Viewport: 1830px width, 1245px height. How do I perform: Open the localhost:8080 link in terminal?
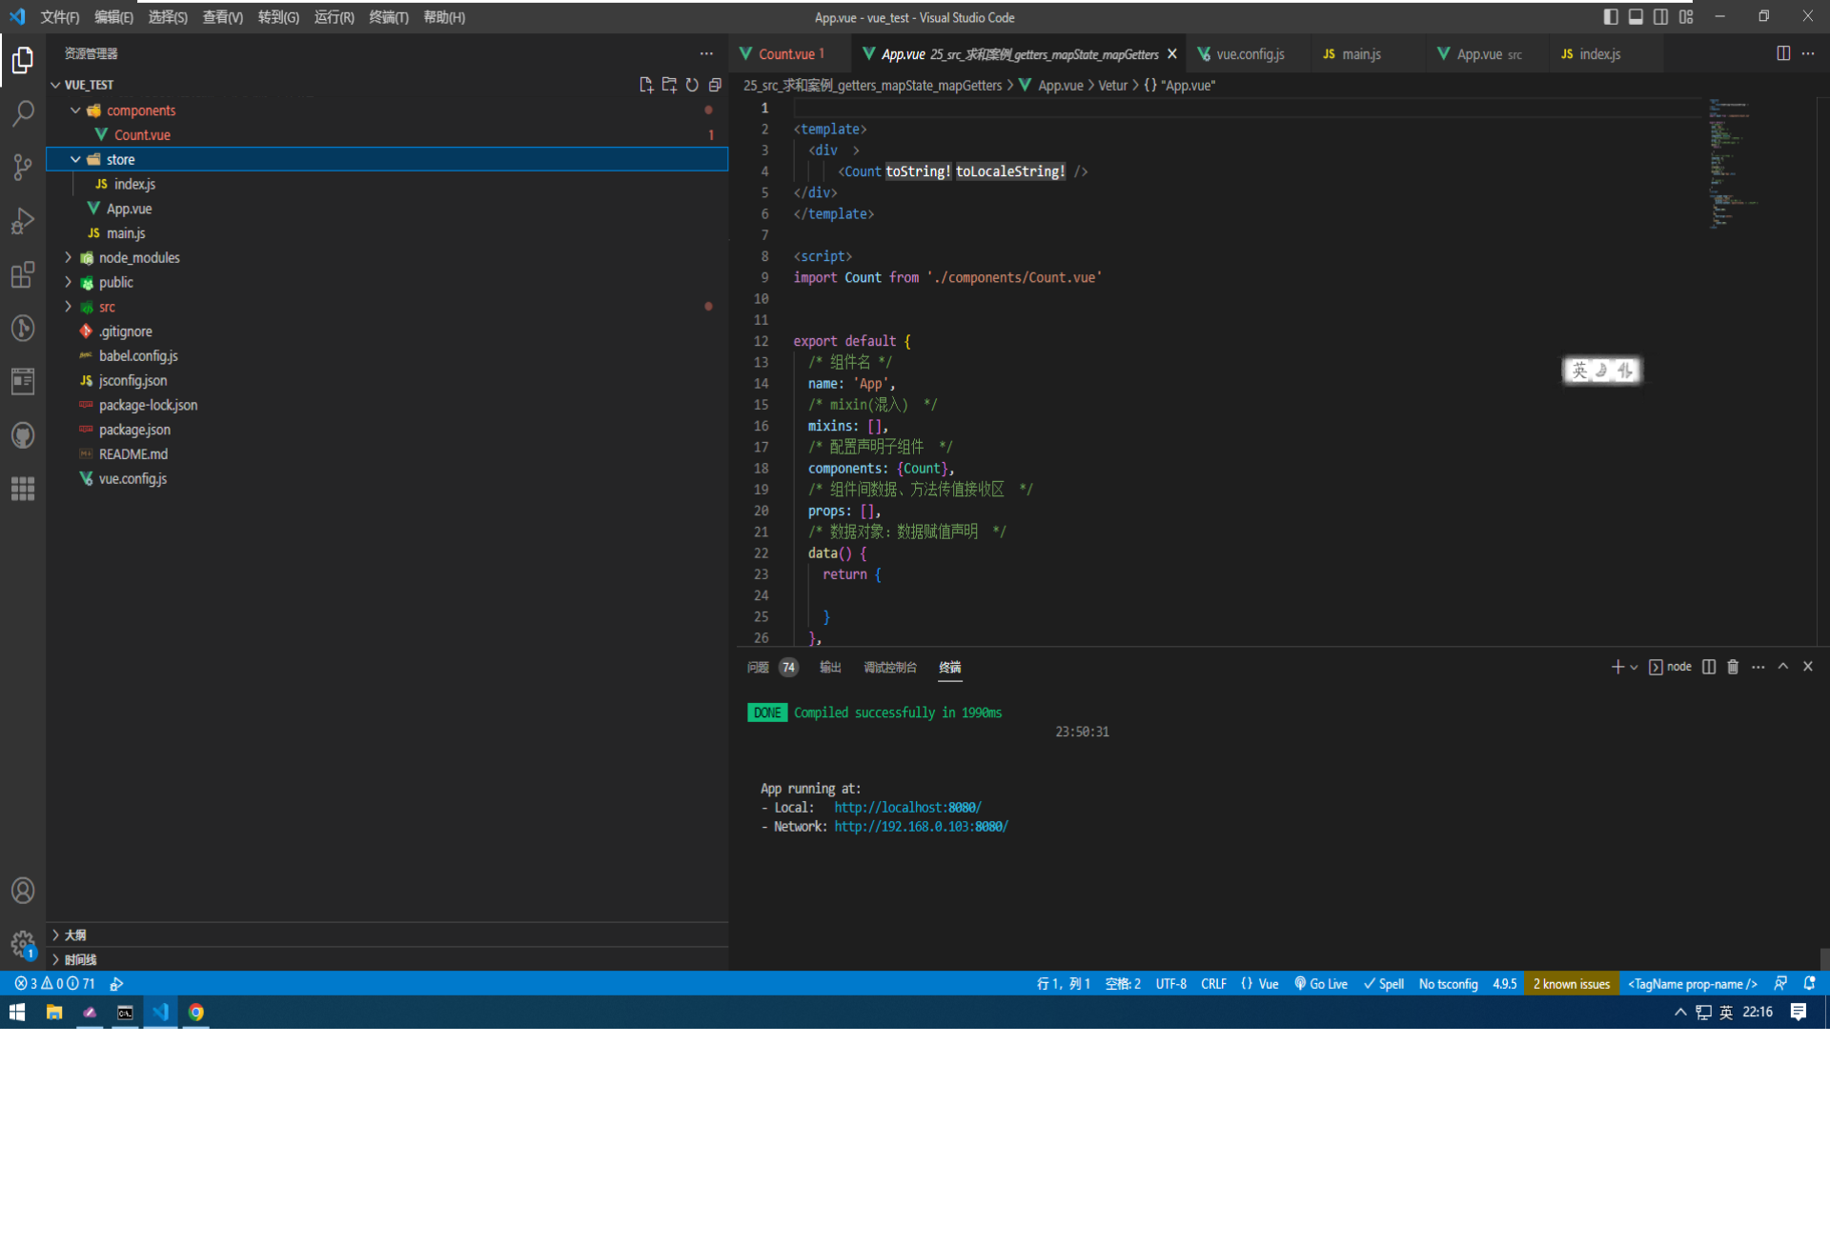tap(907, 807)
